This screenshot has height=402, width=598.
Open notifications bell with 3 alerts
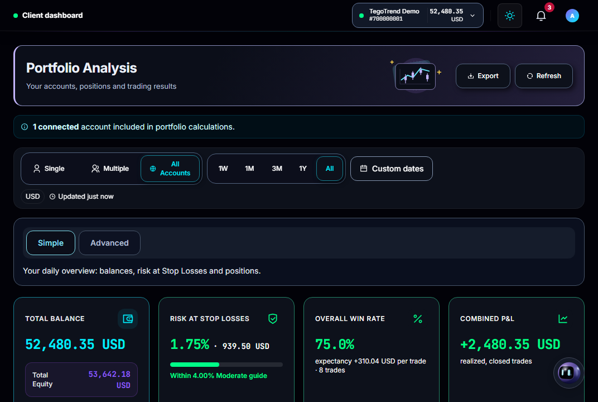coord(541,16)
